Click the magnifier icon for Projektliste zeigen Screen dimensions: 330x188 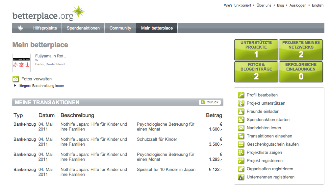tap(241, 152)
